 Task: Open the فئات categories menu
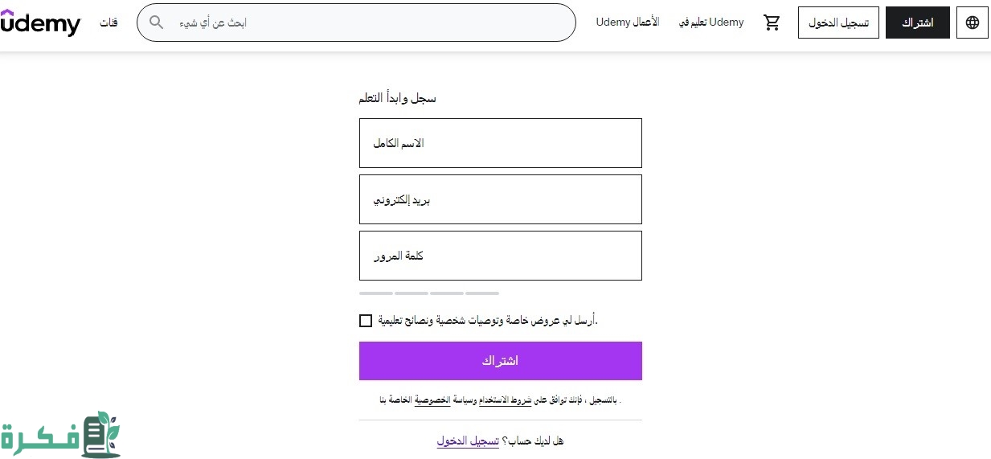(x=109, y=23)
